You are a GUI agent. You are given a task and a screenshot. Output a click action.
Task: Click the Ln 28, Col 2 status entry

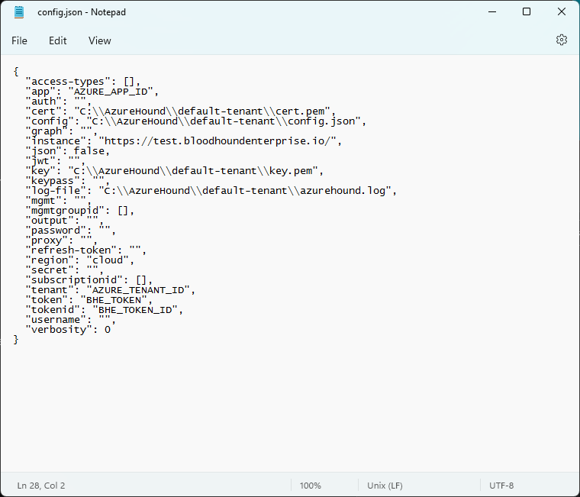coord(41,485)
